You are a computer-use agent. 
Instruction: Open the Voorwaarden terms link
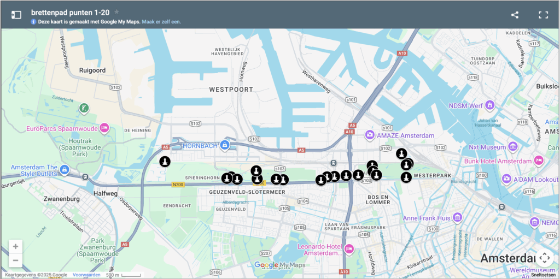pos(86,275)
